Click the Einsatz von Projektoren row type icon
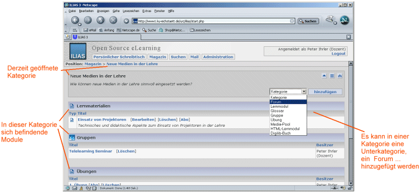420x193 pixels. tap(72, 120)
